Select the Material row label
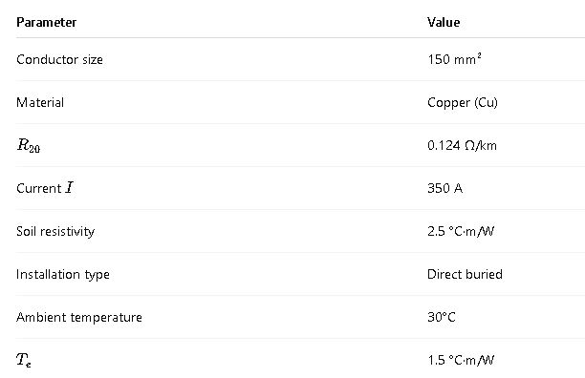 click(x=40, y=102)
